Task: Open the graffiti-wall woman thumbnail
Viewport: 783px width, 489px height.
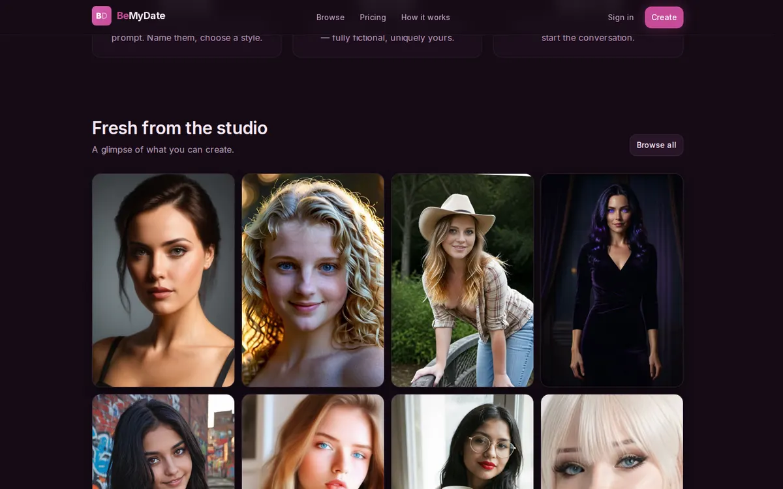Action: point(163,441)
